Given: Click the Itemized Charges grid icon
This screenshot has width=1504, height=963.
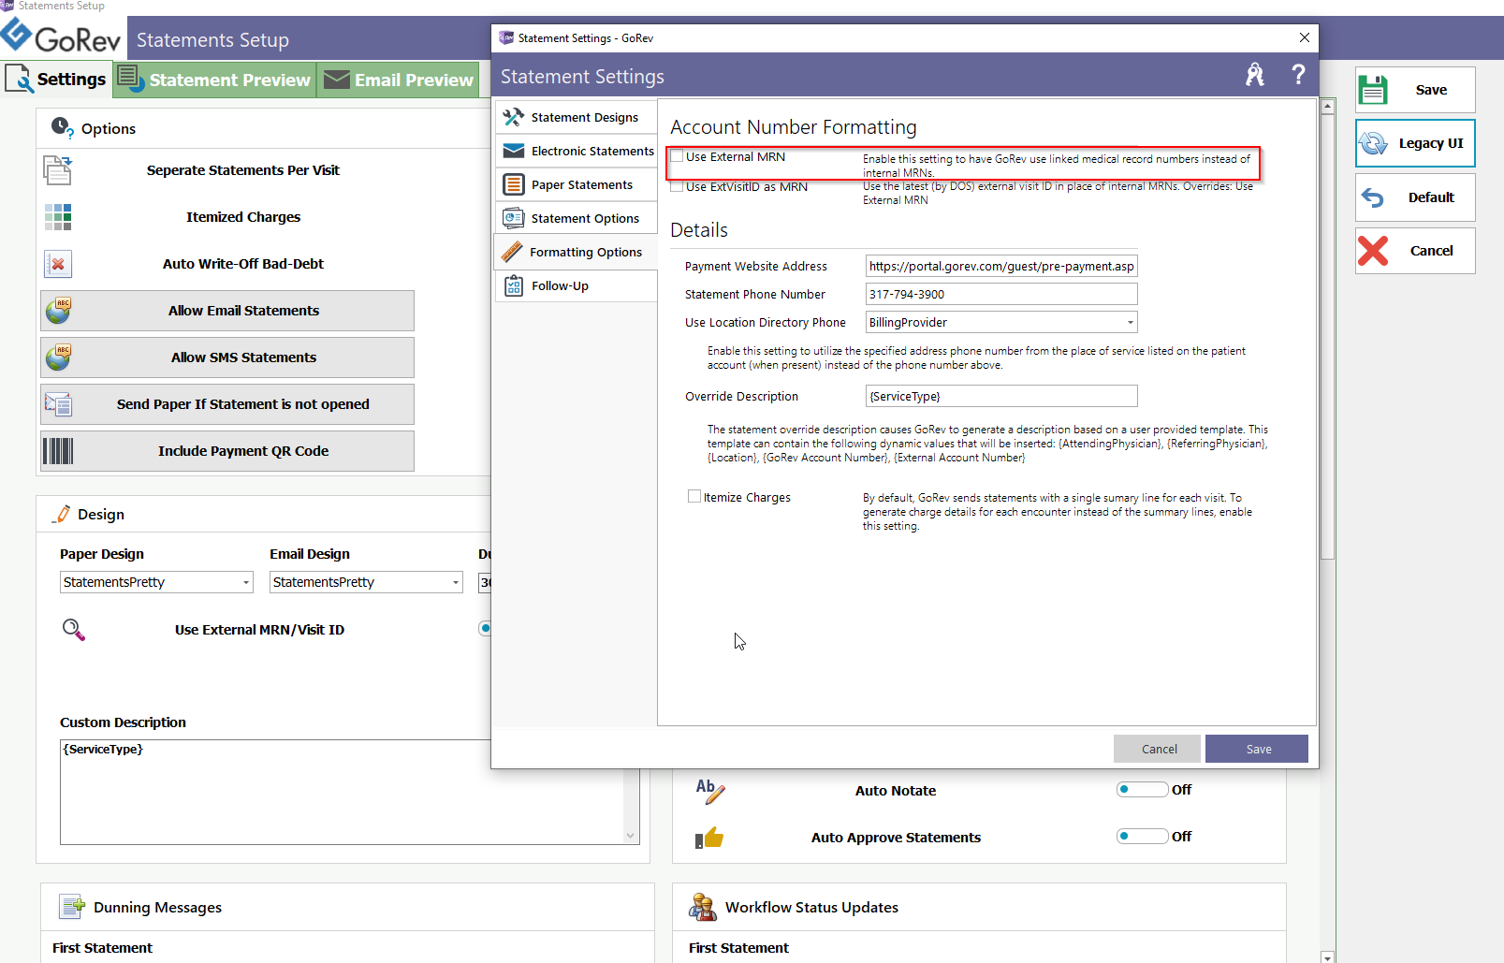Looking at the screenshot, I should point(57,217).
